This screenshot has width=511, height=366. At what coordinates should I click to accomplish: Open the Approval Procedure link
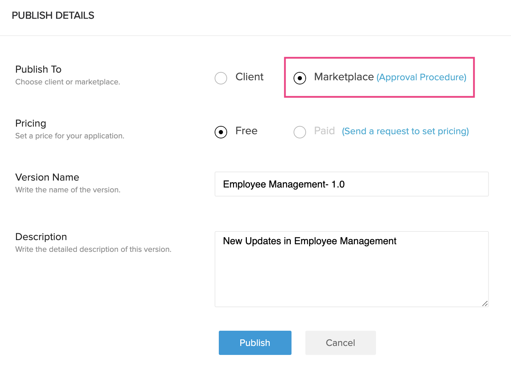tap(421, 77)
